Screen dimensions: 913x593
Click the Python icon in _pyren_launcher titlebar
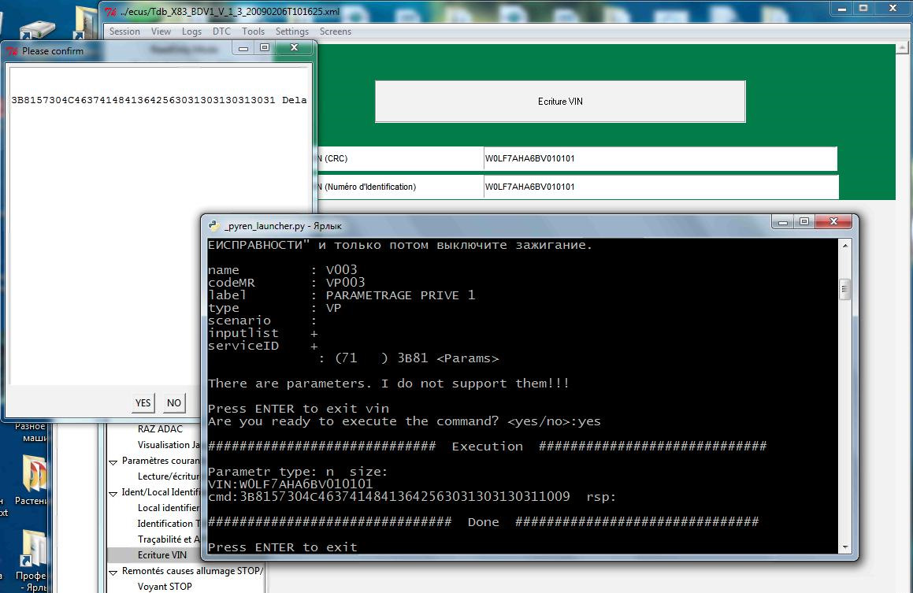[213, 225]
